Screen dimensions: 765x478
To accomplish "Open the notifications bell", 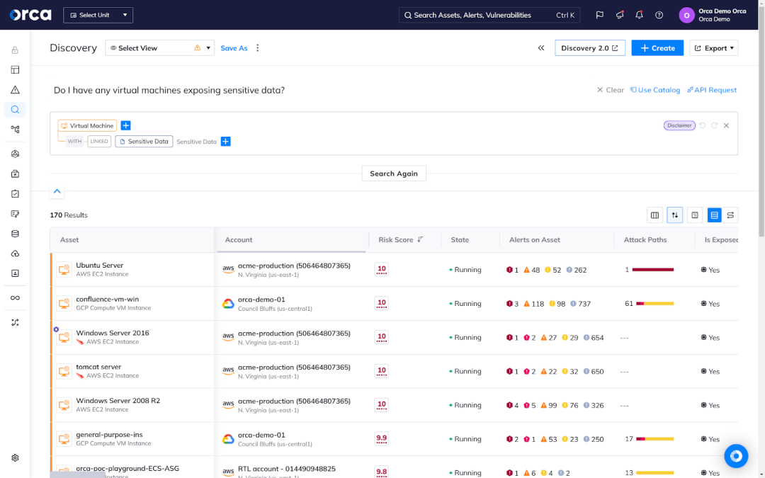I will click(x=639, y=15).
